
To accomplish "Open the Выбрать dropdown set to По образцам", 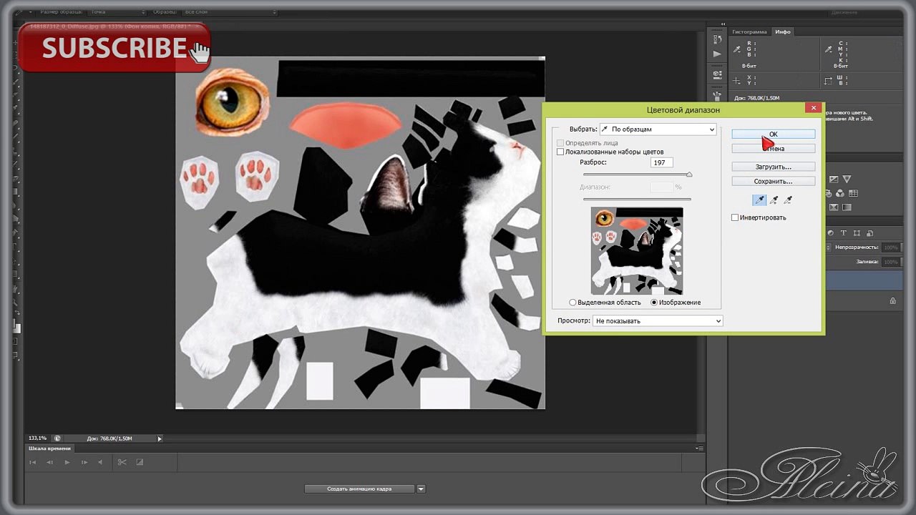I will click(x=658, y=129).
